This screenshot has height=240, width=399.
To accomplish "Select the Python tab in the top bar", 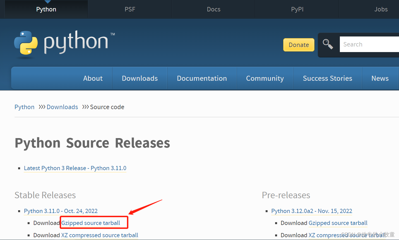I will click(46, 9).
